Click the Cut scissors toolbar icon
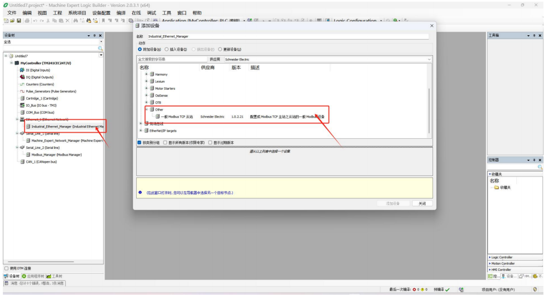 pos(48,21)
